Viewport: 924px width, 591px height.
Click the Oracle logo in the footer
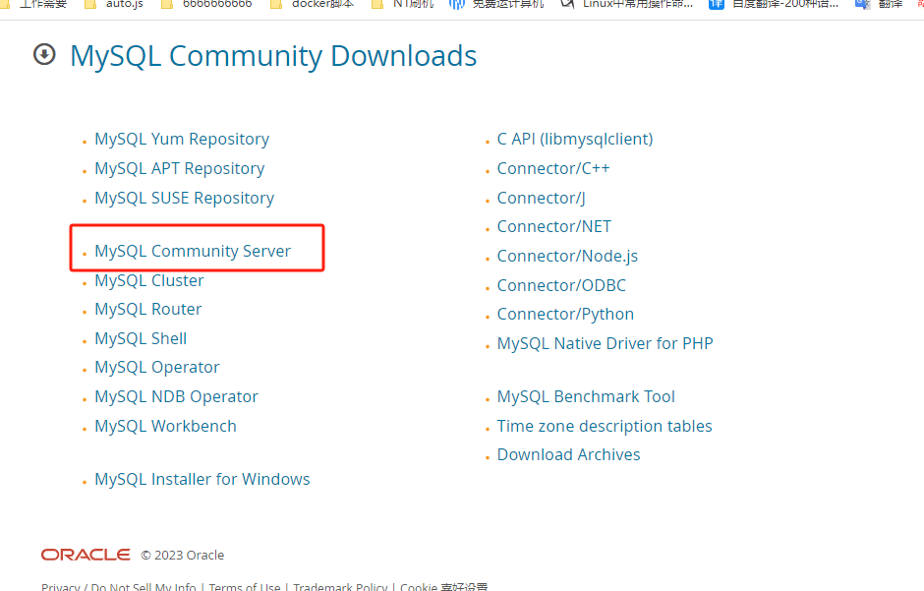[86, 555]
